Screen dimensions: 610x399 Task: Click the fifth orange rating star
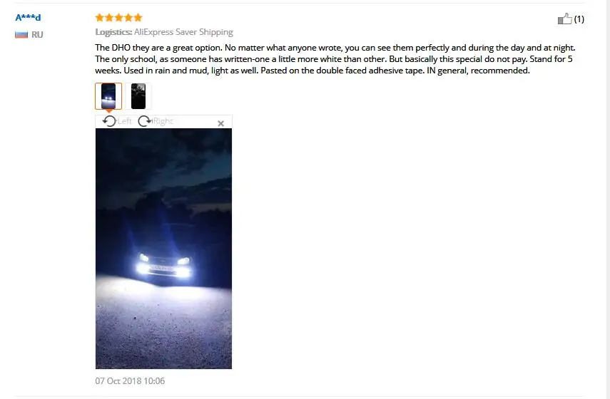[138, 18]
